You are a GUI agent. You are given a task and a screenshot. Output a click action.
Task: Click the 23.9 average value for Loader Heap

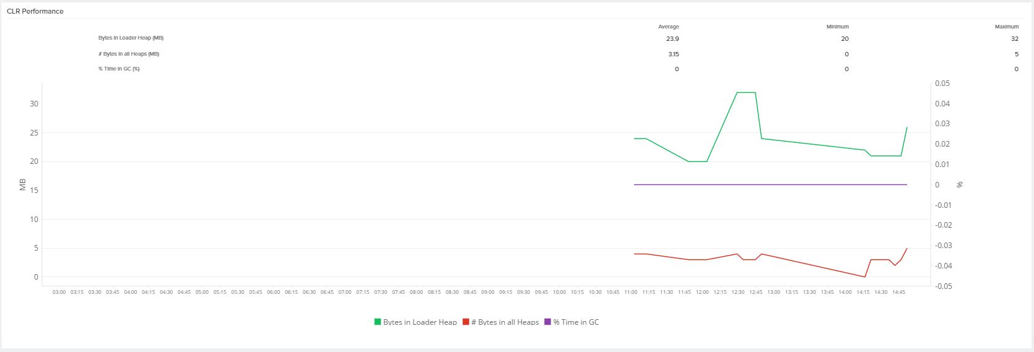[x=672, y=38]
